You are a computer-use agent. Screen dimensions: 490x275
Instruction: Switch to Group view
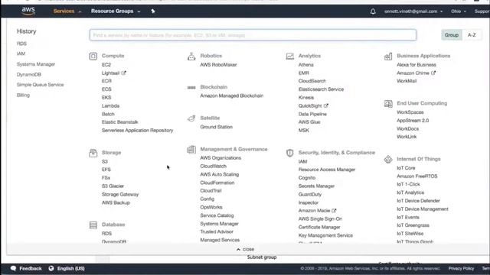click(x=452, y=35)
